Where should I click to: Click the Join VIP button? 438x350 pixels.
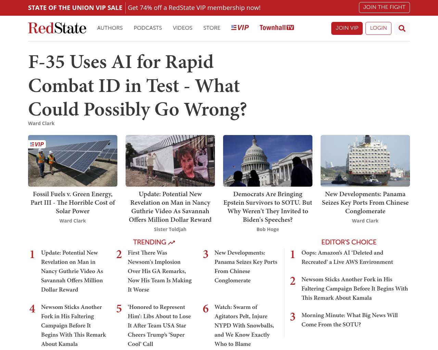click(347, 28)
